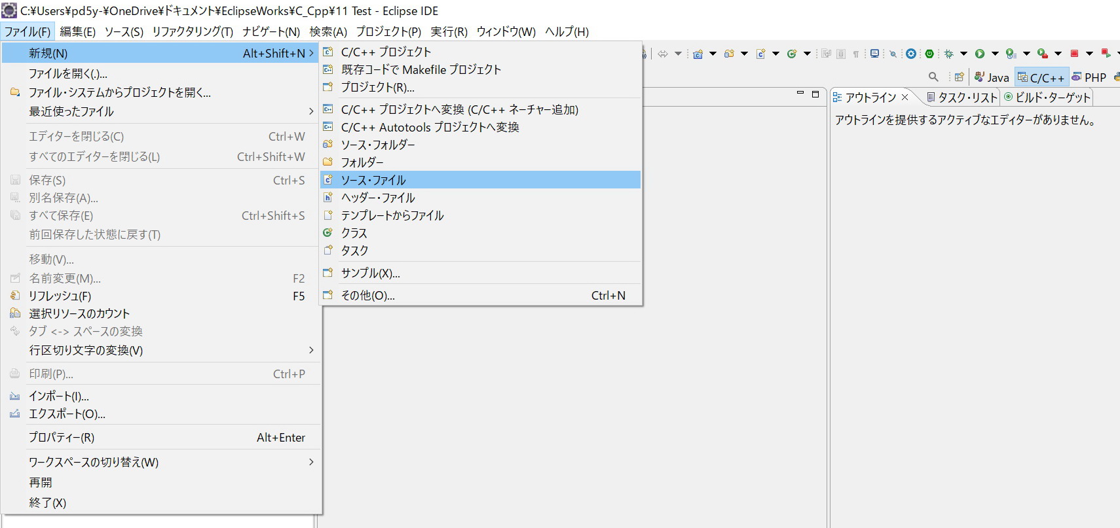Open the ヘルプ(H) menu
This screenshot has width=1120, height=528.
(x=567, y=31)
